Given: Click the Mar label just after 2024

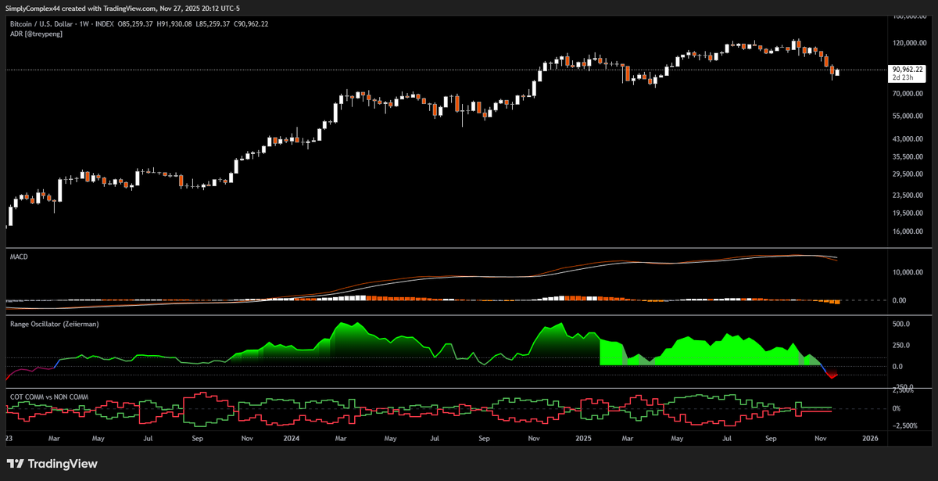Looking at the screenshot, I should pos(341,440).
